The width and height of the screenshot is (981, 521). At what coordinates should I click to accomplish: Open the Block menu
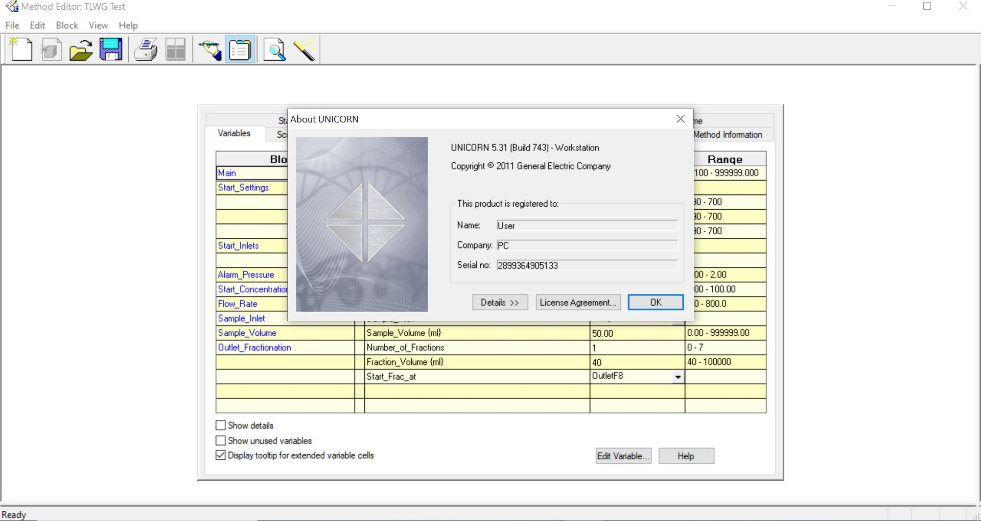(x=67, y=25)
